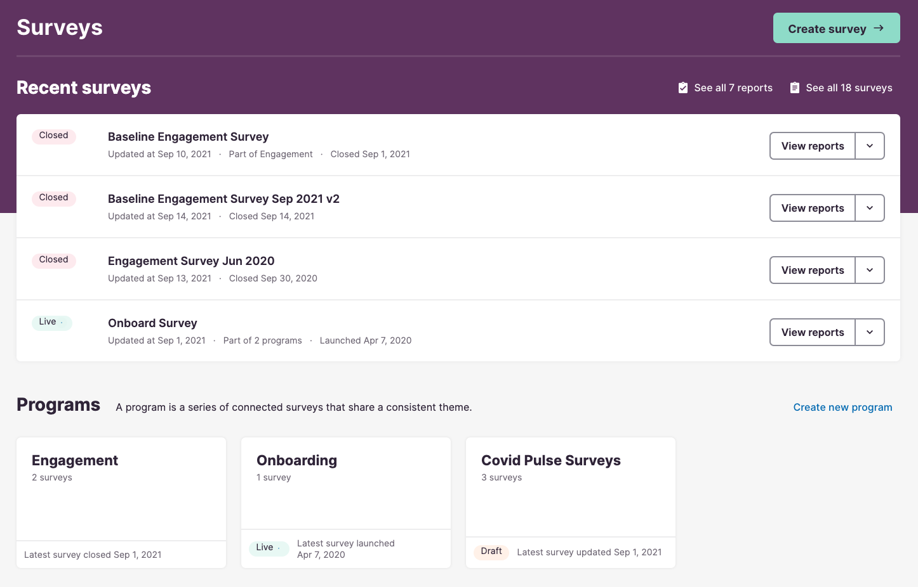918x587 pixels.
Task: Open Engagement Survey Jun 2020 title
Action: pos(191,261)
